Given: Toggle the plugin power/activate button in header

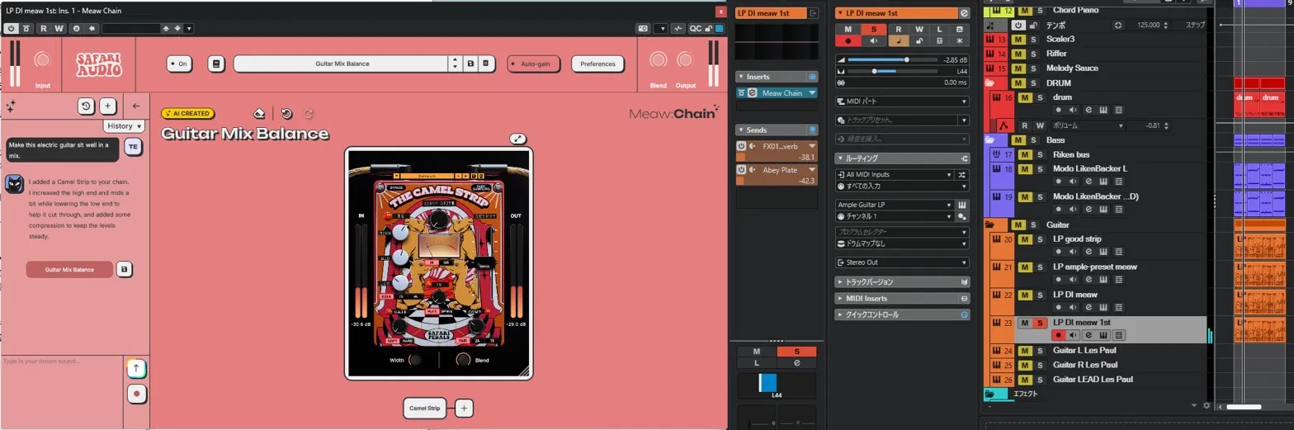Looking at the screenshot, I should (12, 28).
